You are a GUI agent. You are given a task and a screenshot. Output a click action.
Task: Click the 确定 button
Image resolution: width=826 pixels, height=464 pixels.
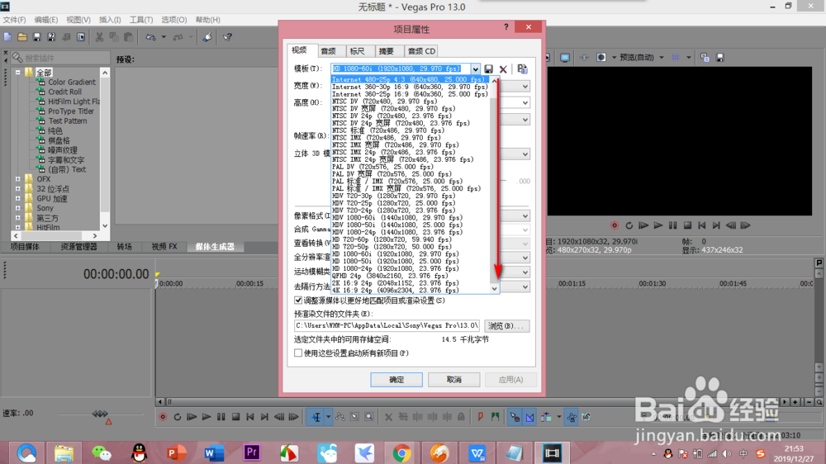(x=396, y=379)
